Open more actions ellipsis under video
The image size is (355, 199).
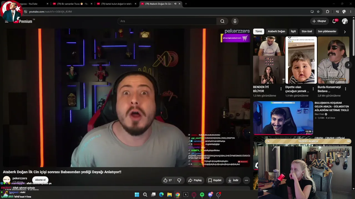(246, 180)
